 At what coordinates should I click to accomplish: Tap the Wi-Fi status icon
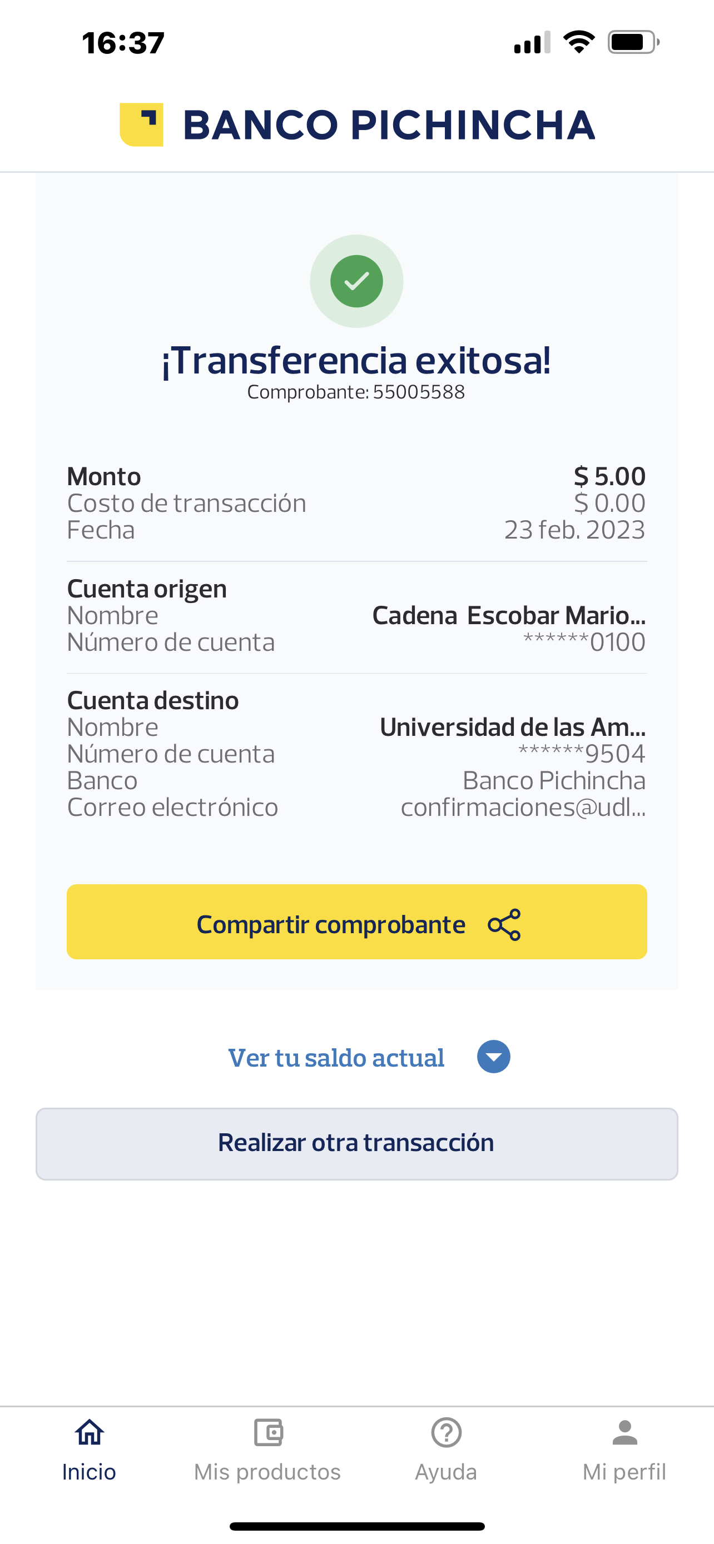click(578, 42)
